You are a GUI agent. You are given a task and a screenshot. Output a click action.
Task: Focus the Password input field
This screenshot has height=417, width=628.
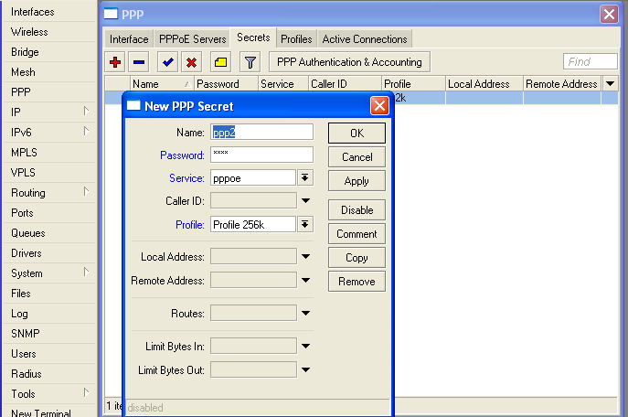point(262,155)
